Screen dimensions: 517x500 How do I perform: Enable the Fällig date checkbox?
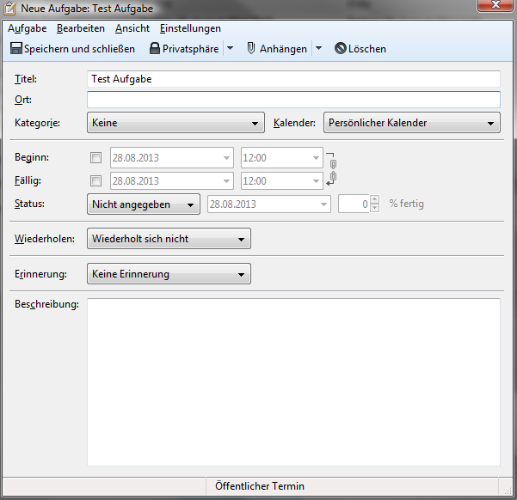95,181
